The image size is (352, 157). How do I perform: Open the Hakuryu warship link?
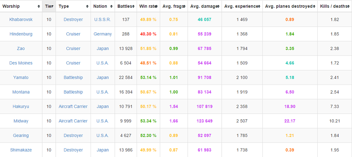pyautogui.click(x=21, y=106)
